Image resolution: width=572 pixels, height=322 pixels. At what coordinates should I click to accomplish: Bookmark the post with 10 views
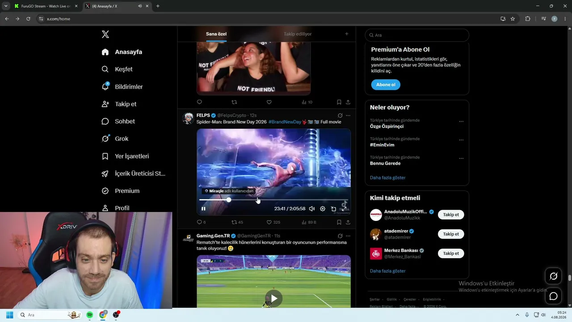[x=339, y=102]
